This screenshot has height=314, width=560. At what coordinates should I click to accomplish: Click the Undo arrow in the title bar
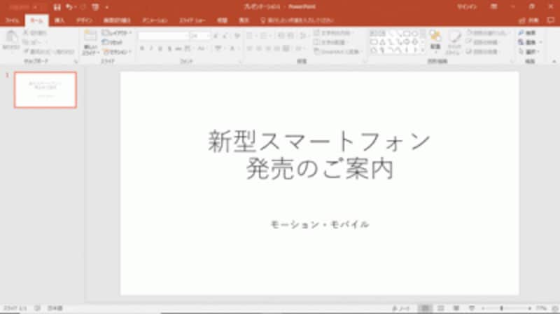point(69,7)
